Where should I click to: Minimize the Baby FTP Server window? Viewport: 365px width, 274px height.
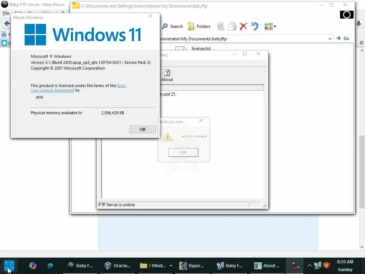pyautogui.click(x=235, y=54)
